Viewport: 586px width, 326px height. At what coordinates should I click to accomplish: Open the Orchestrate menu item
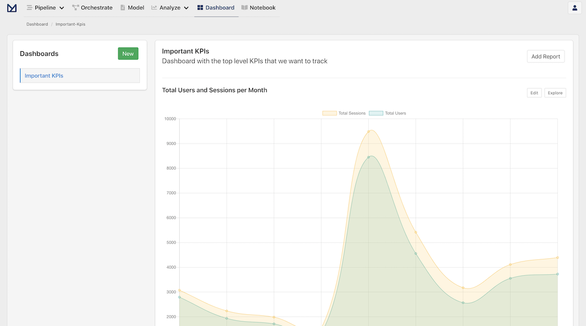[x=92, y=8]
